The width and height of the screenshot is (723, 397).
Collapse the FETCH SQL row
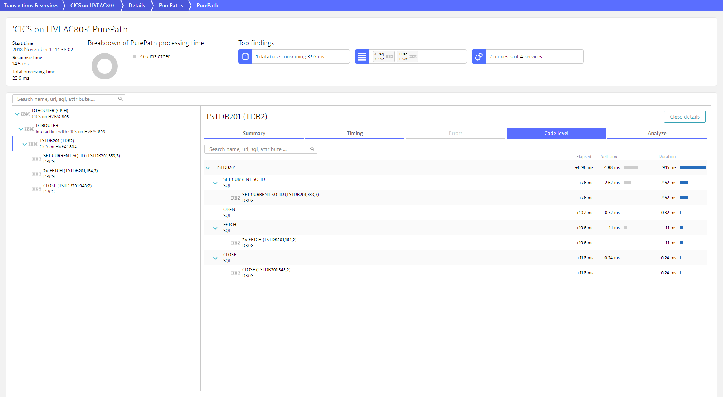tap(215, 228)
